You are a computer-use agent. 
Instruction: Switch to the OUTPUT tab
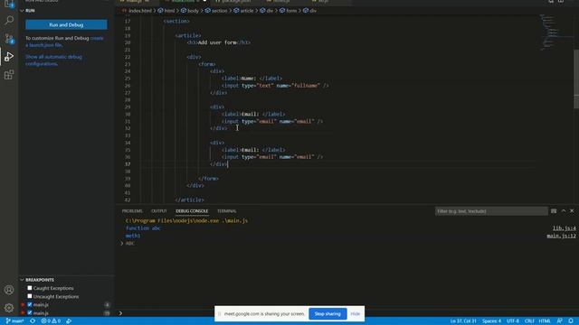[x=159, y=211]
